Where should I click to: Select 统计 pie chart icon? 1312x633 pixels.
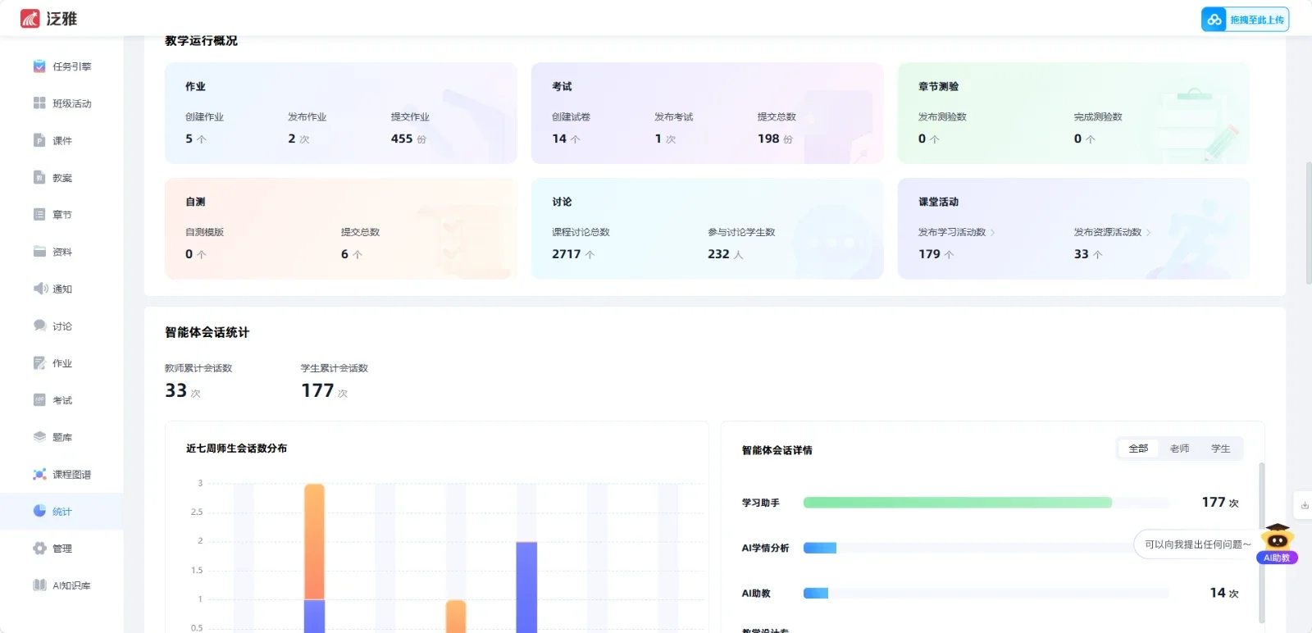click(39, 511)
